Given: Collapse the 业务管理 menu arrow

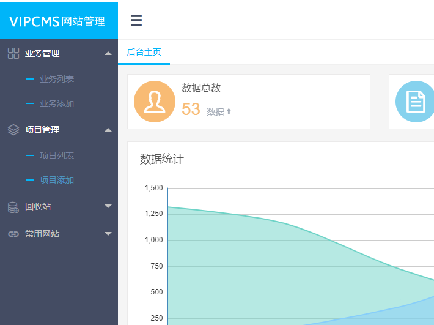Looking at the screenshot, I should 108,53.
